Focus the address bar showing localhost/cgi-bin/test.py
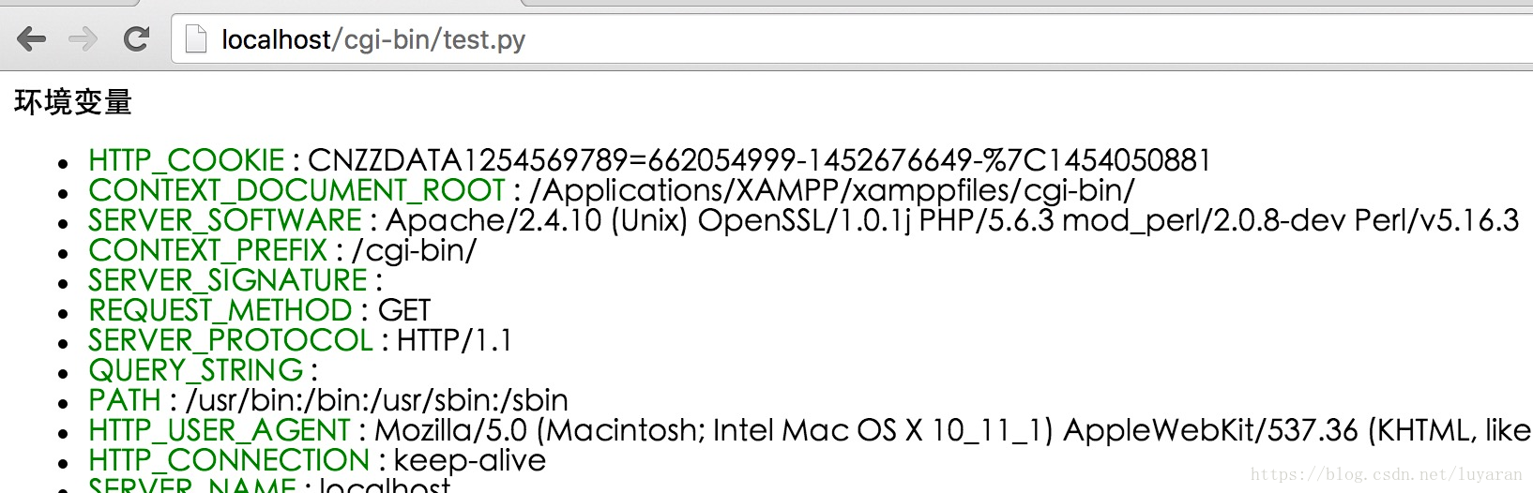Viewport: 1533px width, 493px height. point(852,39)
